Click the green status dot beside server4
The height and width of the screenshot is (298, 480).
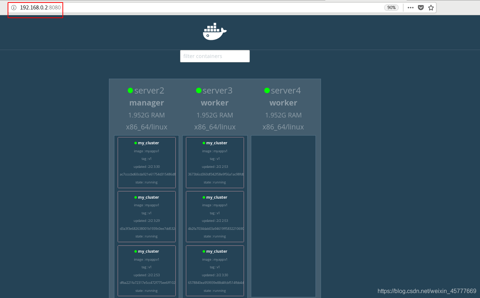point(267,90)
